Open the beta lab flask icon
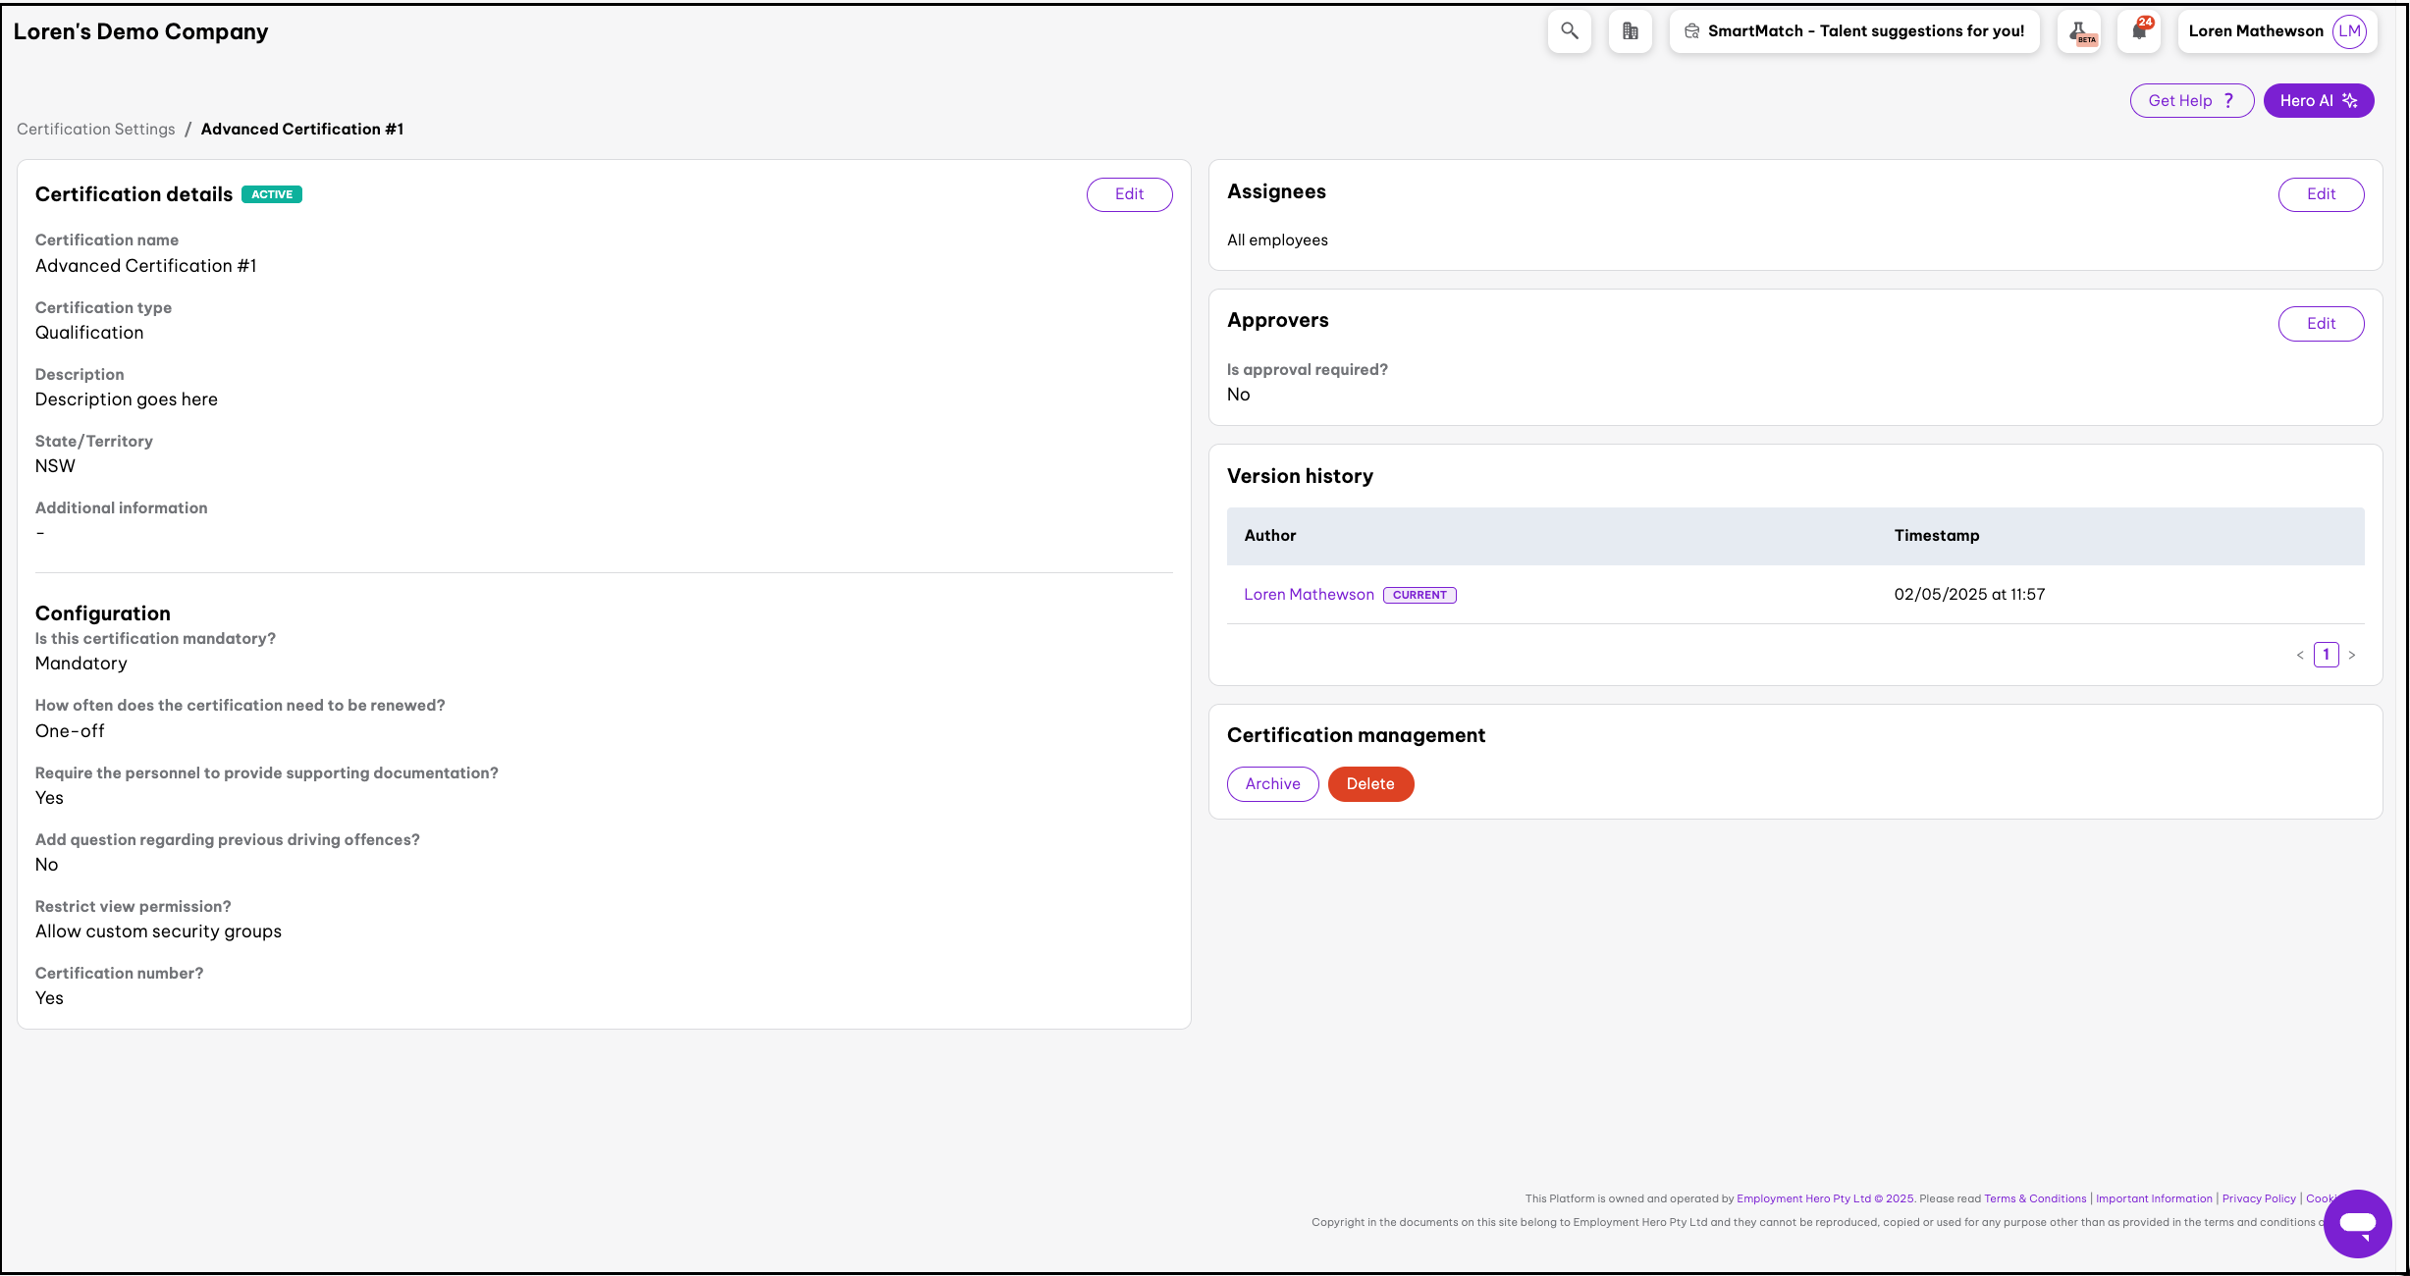2410x1276 pixels. tap(2079, 31)
